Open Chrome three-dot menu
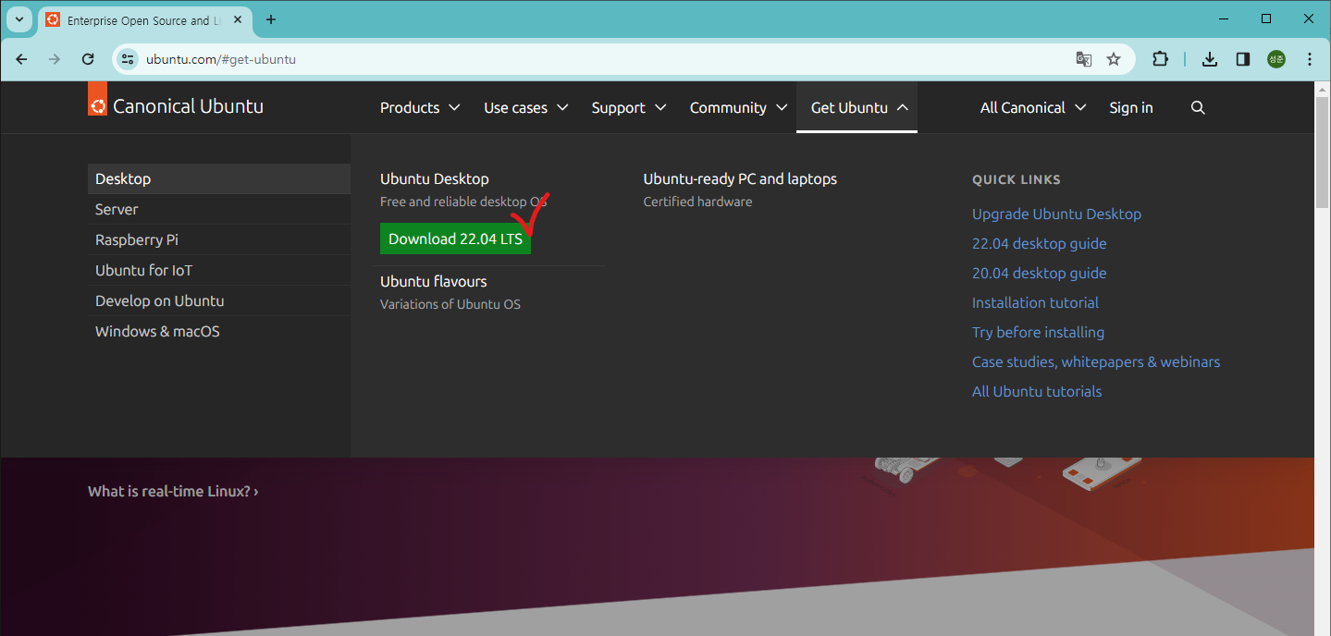The height and width of the screenshot is (636, 1331). click(x=1309, y=59)
